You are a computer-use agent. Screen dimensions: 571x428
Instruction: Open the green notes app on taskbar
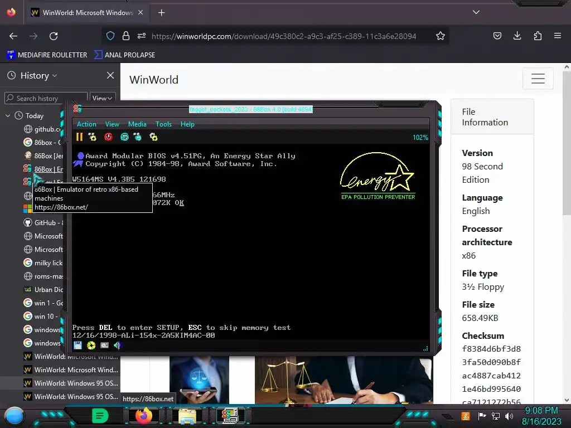100,415
